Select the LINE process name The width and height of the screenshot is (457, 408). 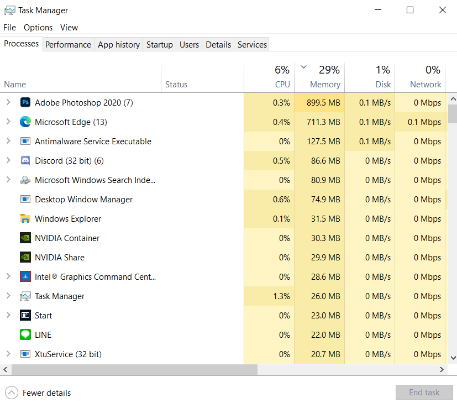pyautogui.click(x=43, y=335)
